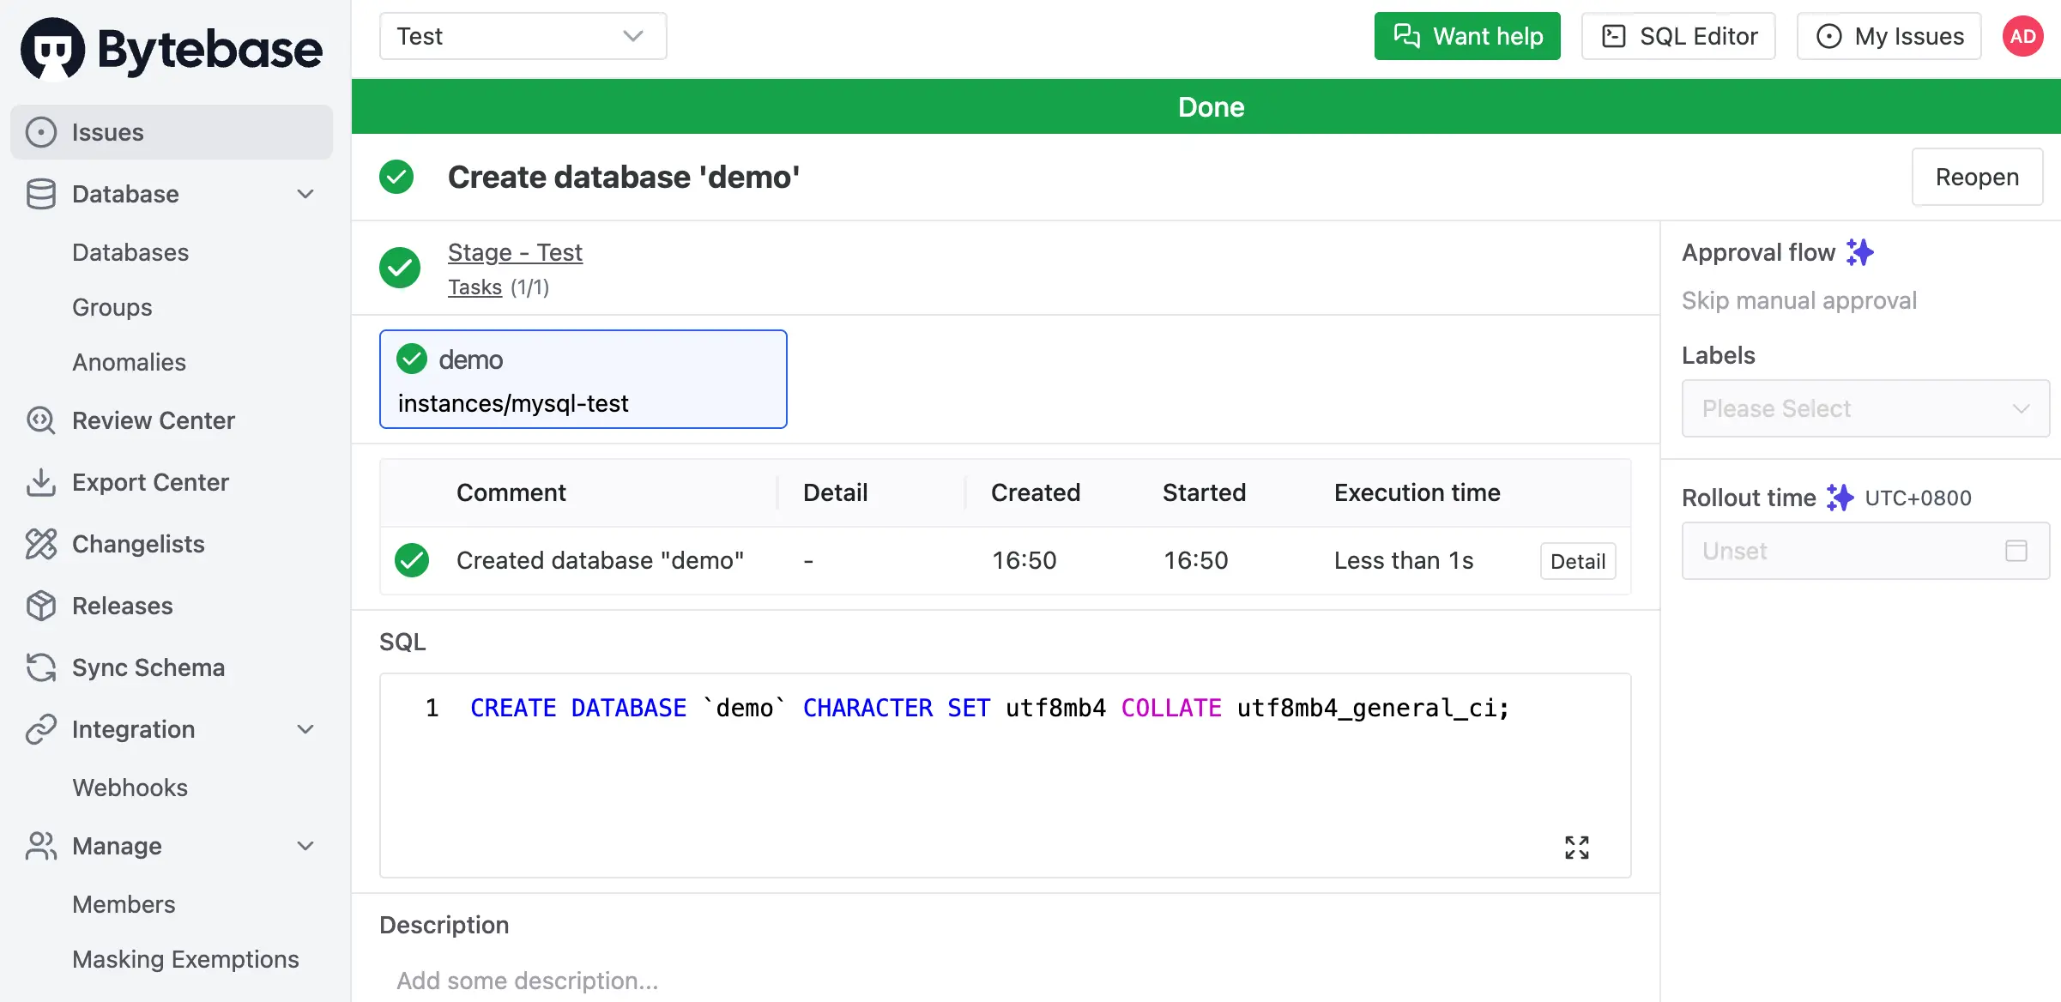This screenshot has height=1002, width=2061.
Task: Click the Bytebase logo
Action: coord(172,49)
